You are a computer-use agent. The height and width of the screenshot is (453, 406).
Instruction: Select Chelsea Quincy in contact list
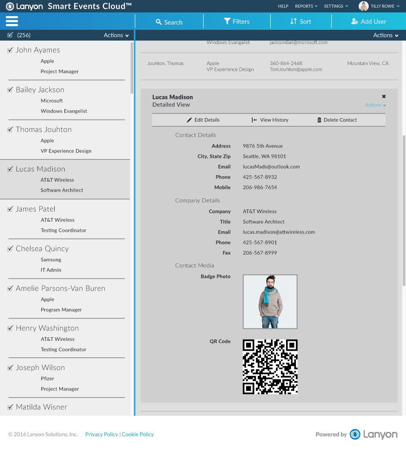pyautogui.click(x=42, y=248)
